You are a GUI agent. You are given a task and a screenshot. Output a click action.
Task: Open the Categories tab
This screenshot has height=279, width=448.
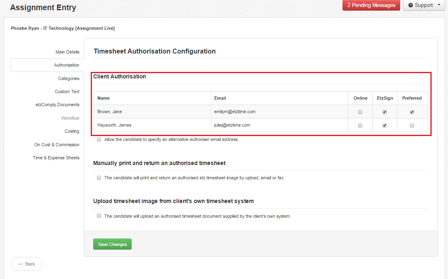pyautogui.click(x=69, y=78)
